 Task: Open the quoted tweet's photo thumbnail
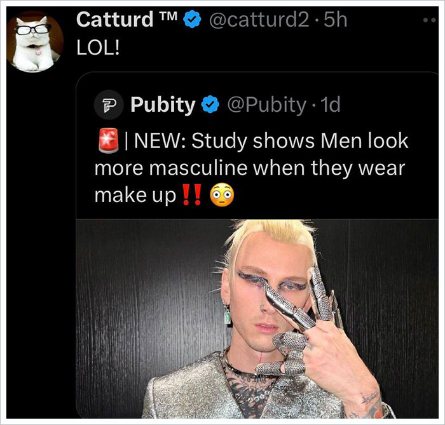257,319
